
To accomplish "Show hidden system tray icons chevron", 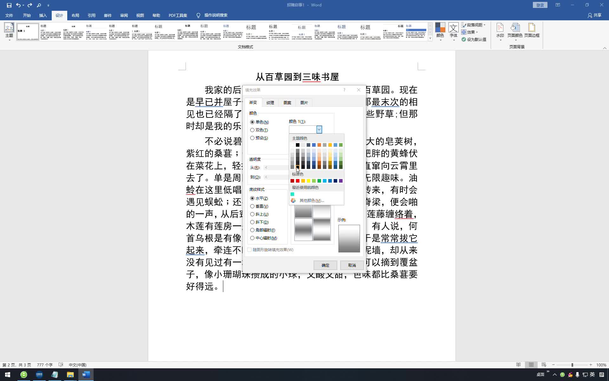I will coord(554,375).
